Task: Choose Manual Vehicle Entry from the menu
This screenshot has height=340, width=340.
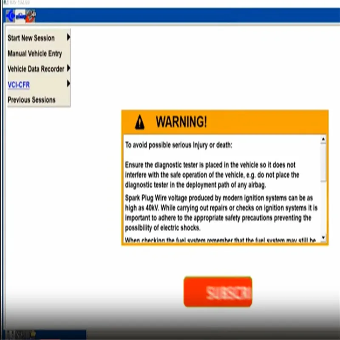Action: click(35, 54)
